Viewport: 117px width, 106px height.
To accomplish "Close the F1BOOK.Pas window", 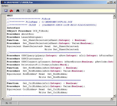I will pos(114,2).
